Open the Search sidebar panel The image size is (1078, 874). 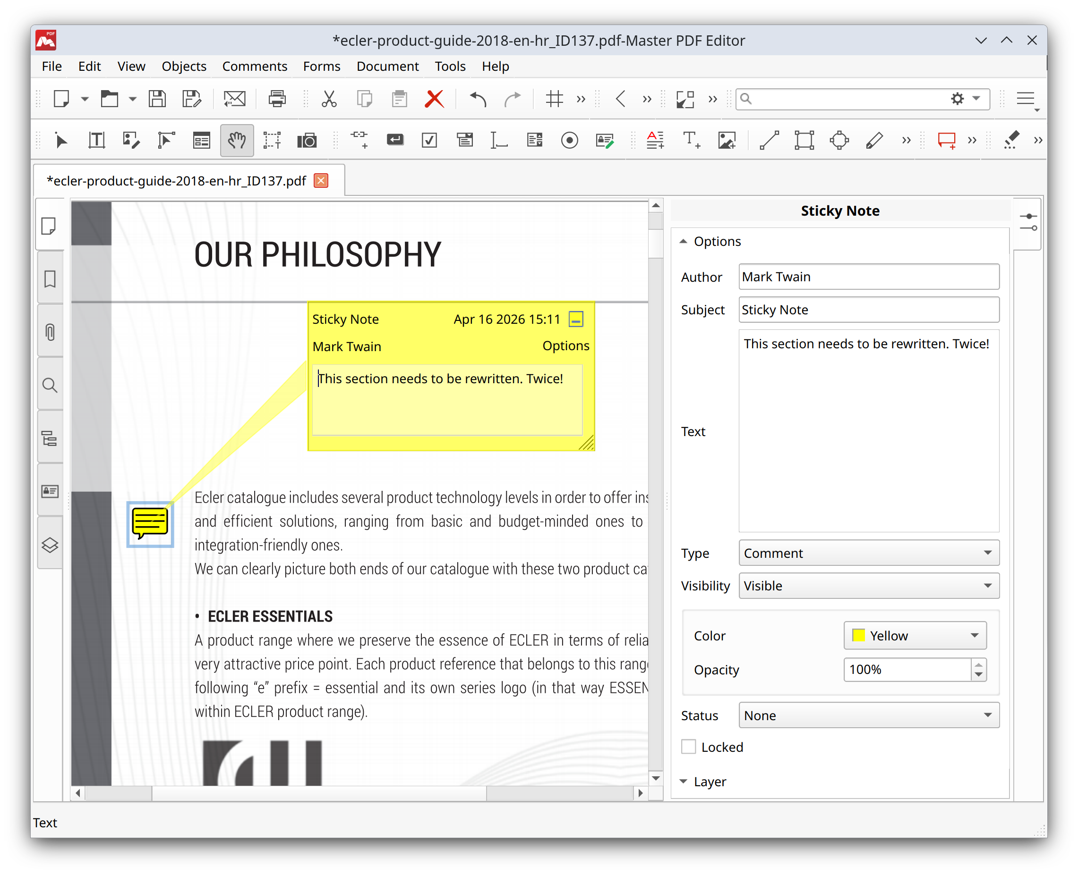click(x=50, y=385)
